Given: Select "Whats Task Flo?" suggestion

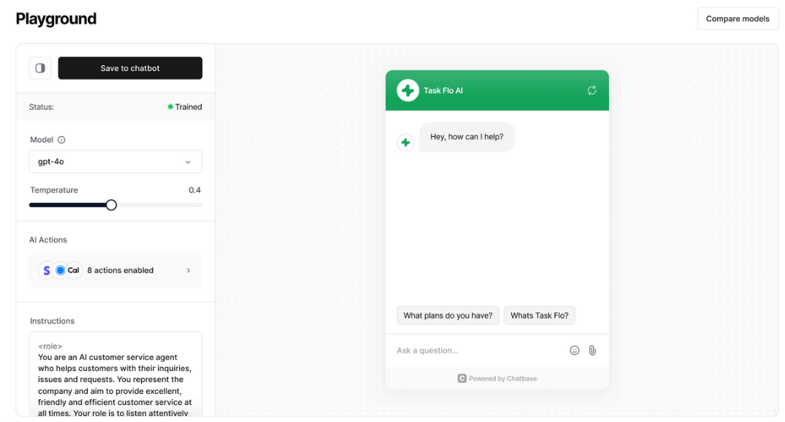Looking at the screenshot, I should (539, 315).
